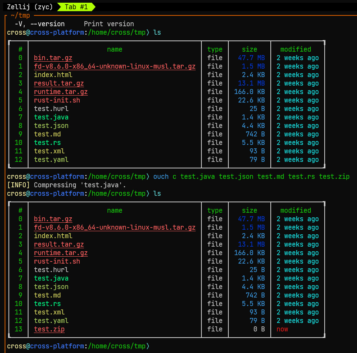Click the empty prompt line at the bottom
The width and height of the screenshot is (357, 353).
coord(78,346)
